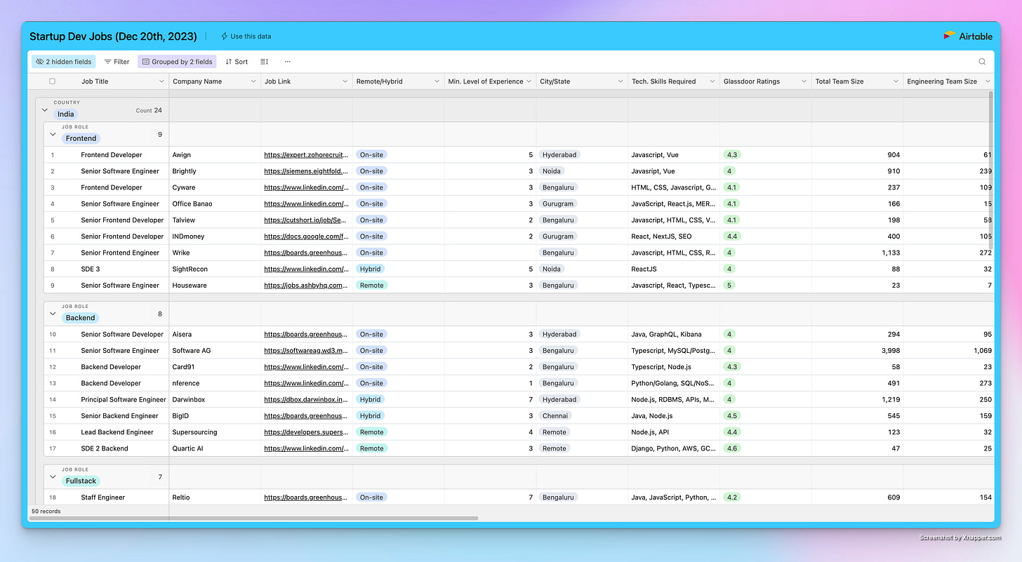This screenshot has width=1022, height=562.
Task: Click the Chennai city tag for BigID
Action: (x=555, y=416)
